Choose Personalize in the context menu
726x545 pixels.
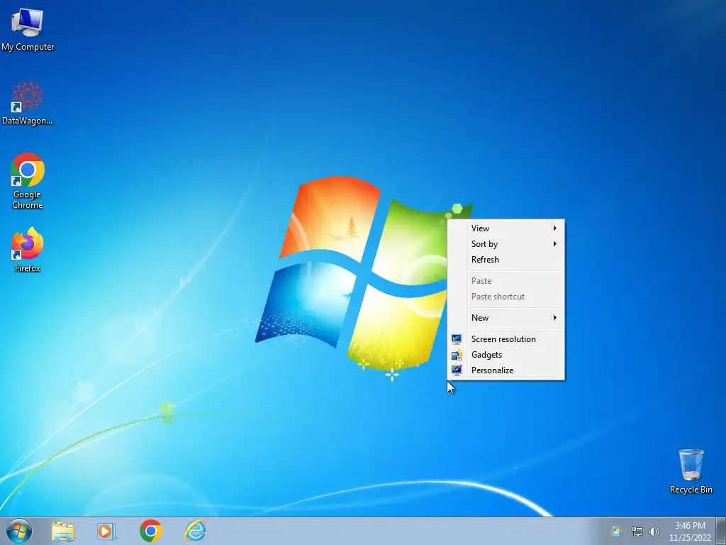tap(506, 370)
